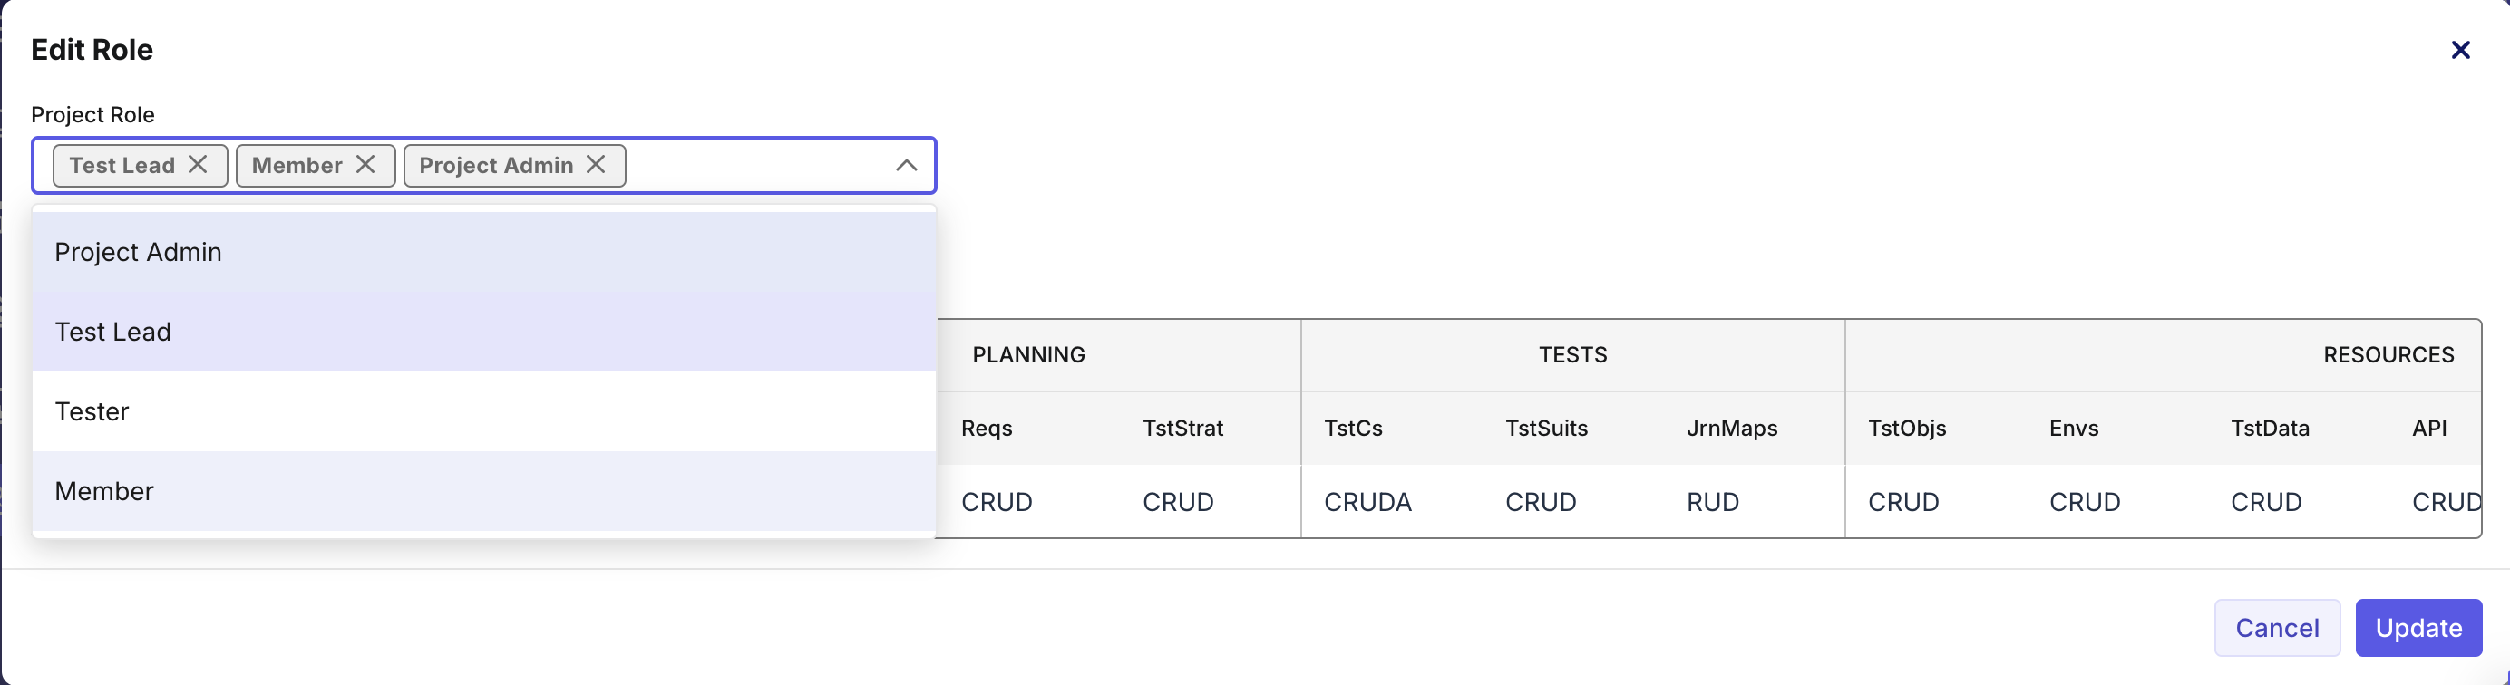2510x685 pixels.
Task: Click the Update button
Action: tap(2418, 628)
